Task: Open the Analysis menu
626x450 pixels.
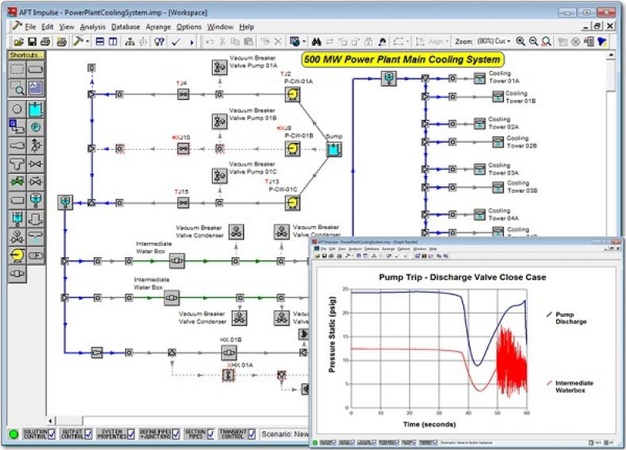Action: [93, 27]
